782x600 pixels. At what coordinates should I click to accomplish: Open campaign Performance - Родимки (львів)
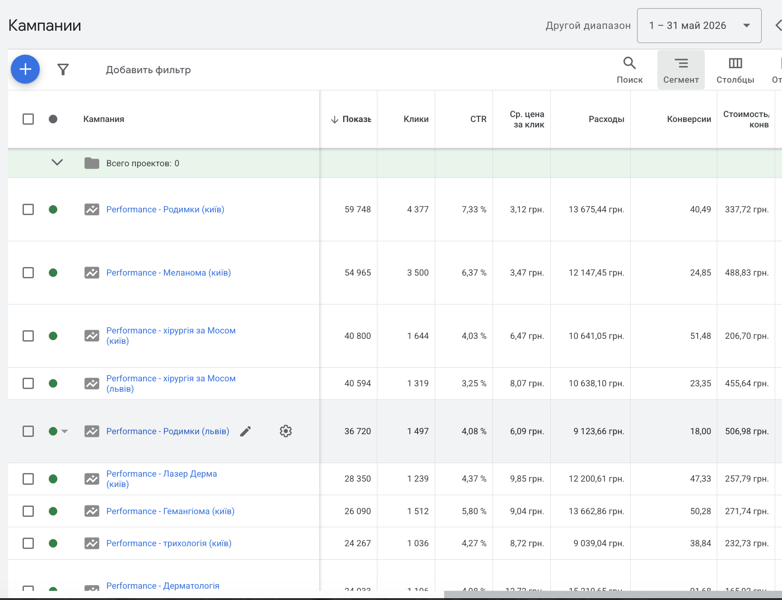point(168,431)
